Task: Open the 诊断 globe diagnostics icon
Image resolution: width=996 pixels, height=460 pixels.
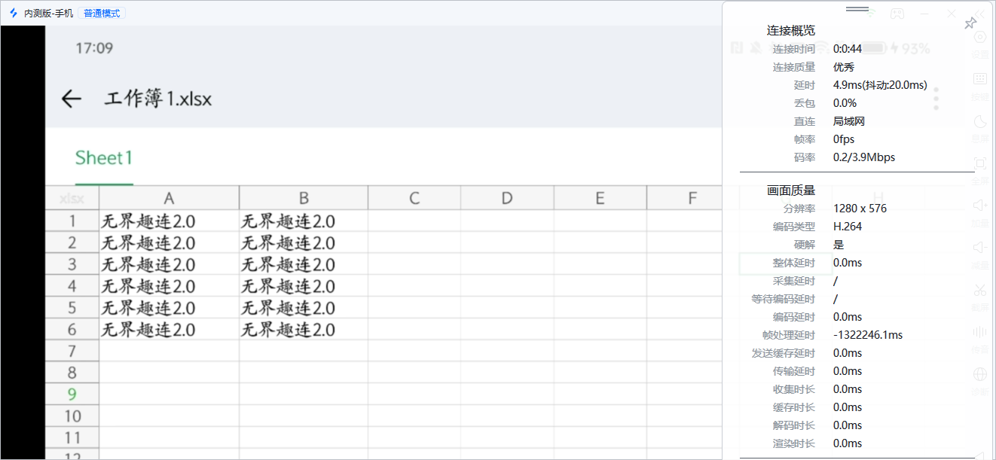Action: pos(980,374)
